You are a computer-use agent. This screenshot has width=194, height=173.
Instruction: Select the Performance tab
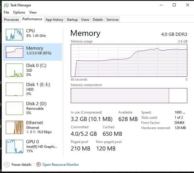[32, 19]
